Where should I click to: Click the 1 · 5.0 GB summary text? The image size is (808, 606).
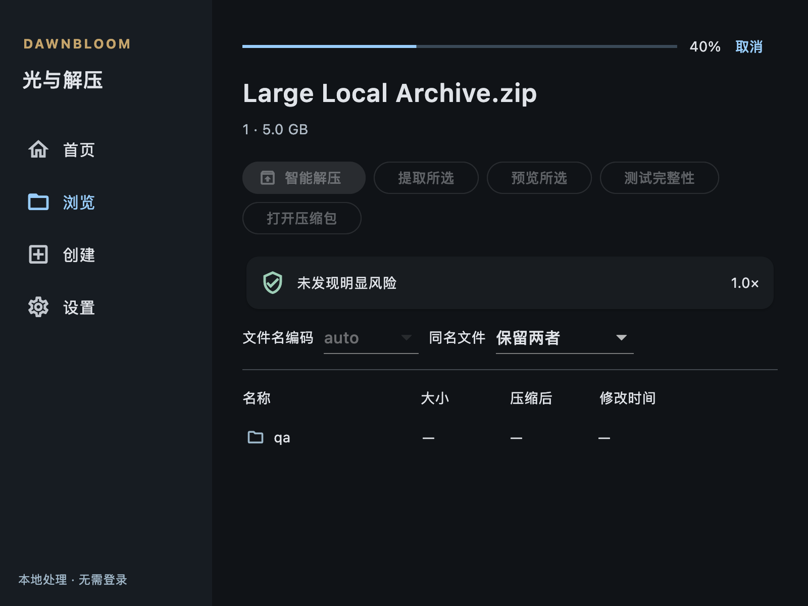pos(275,130)
